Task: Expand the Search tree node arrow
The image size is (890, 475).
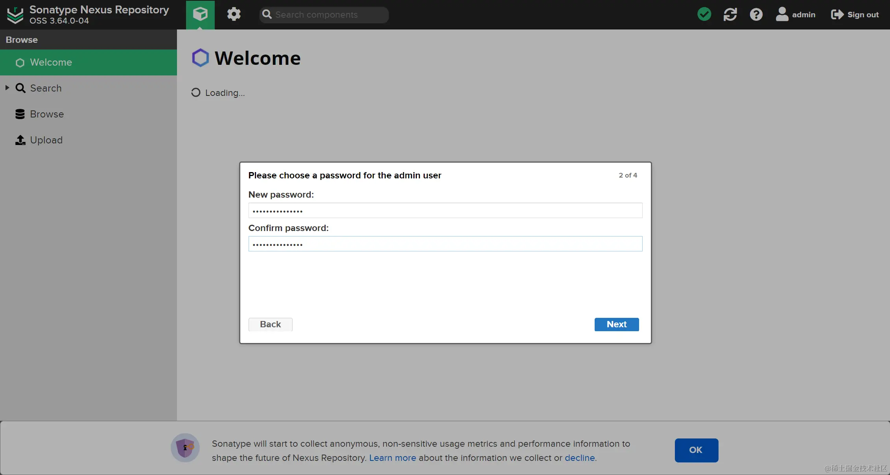Action: click(7, 88)
